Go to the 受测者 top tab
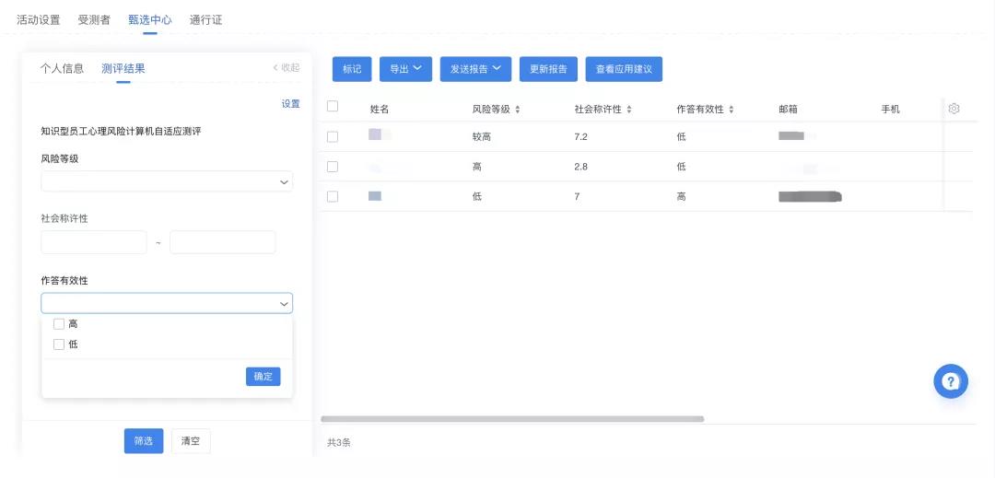Image resolution: width=995 pixels, height=478 pixels. click(x=94, y=19)
